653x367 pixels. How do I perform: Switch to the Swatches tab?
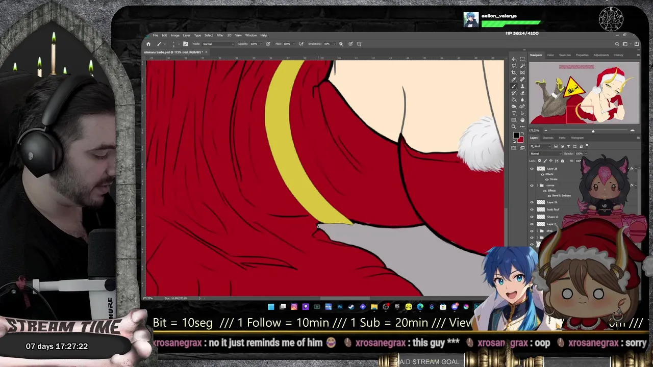tap(565, 55)
